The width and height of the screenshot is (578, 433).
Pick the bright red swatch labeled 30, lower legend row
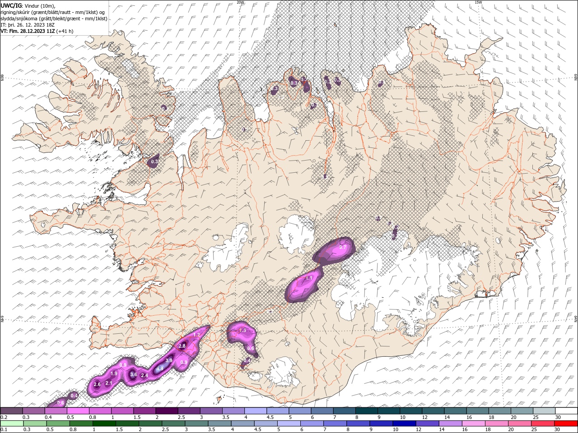[565, 424]
